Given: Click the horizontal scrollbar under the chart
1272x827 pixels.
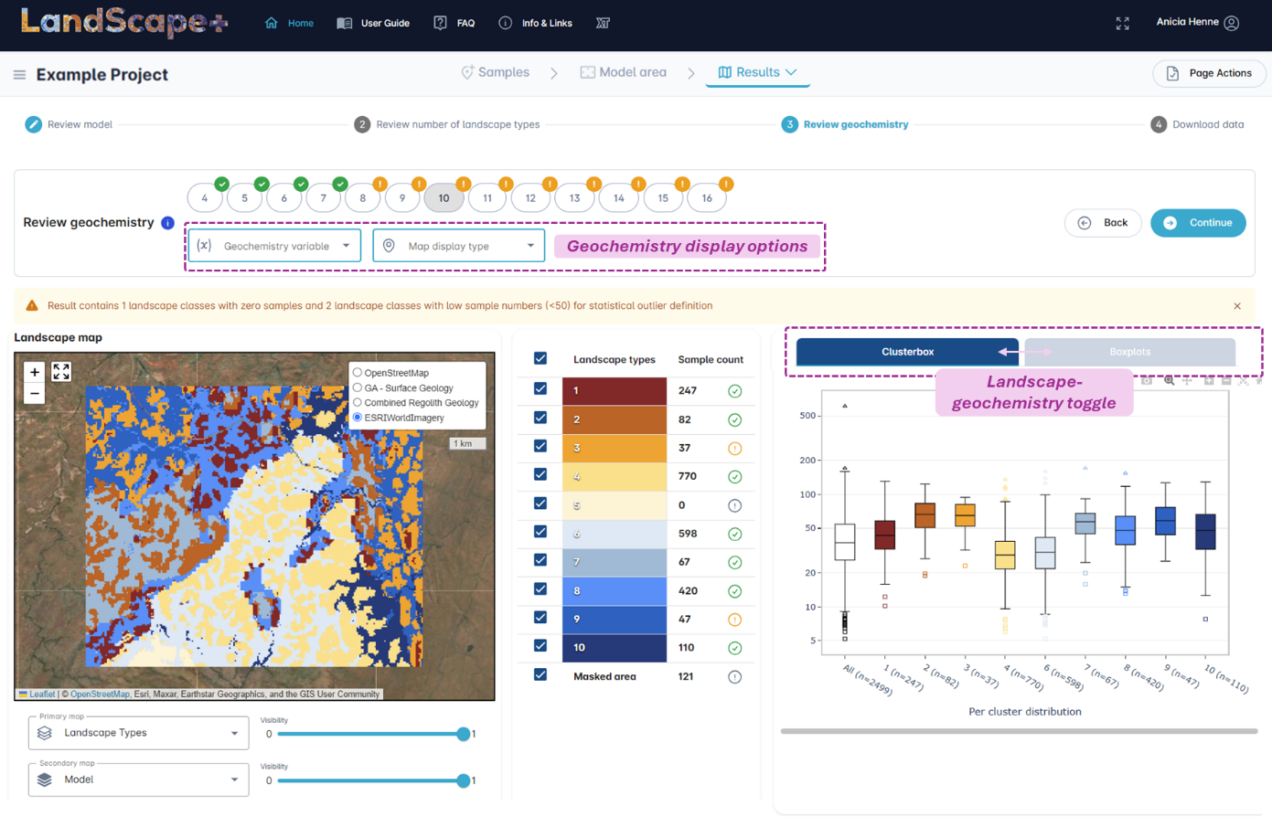Looking at the screenshot, I should click(x=1020, y=731).
